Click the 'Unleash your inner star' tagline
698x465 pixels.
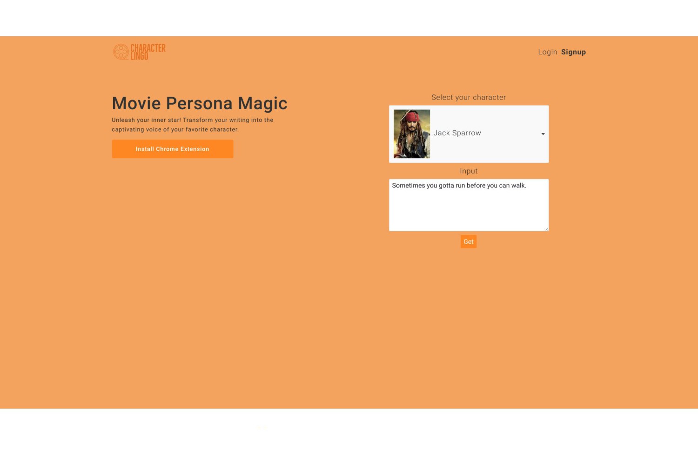pos(193,125)
